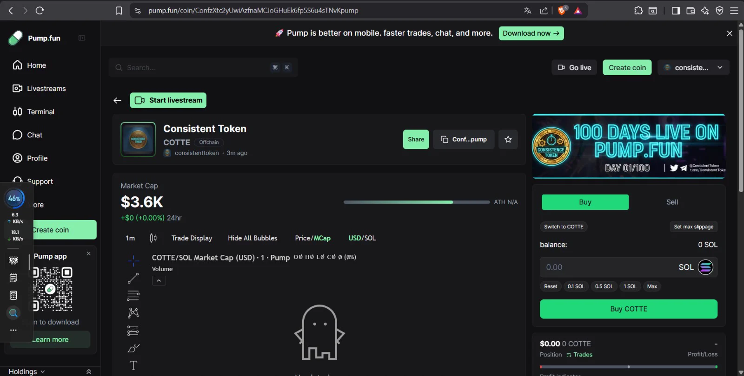Select the brush drawing tool
744x376 pixels.
tap(133, 348)
